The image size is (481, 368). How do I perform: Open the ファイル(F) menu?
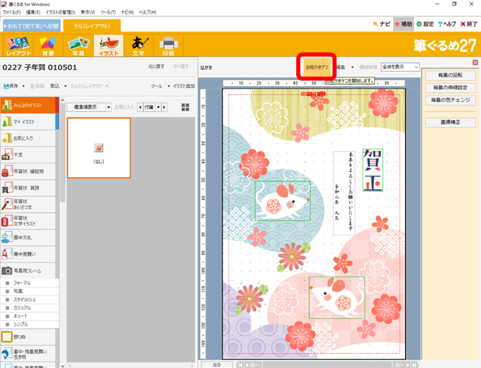(11, 12)
